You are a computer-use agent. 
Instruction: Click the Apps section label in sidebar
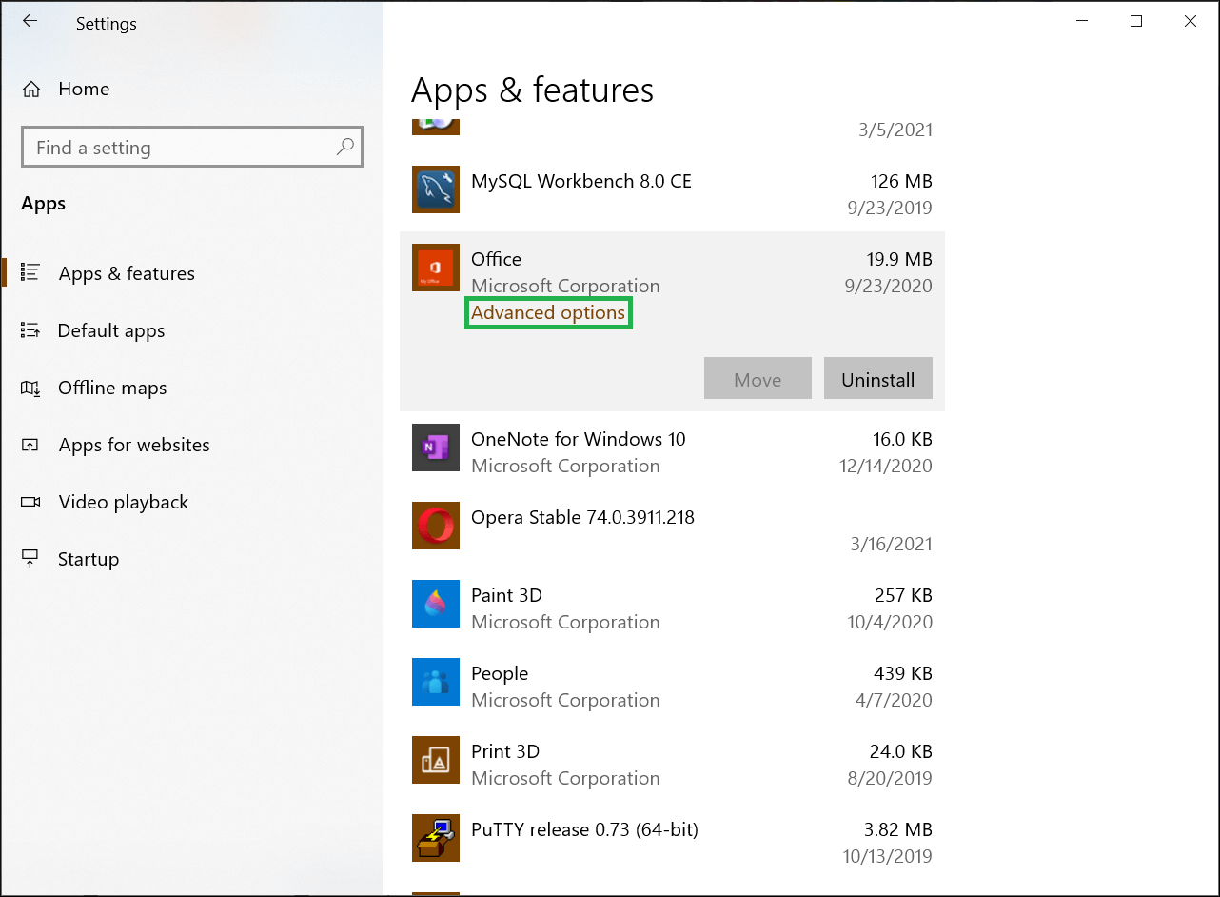tap(43, 204)
